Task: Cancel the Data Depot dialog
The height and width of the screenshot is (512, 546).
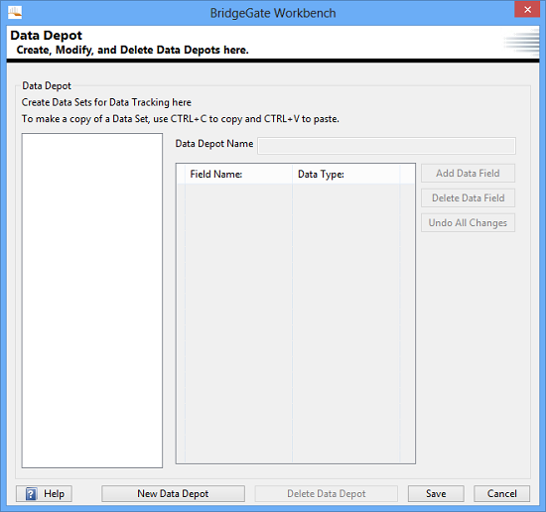Action: click(x=501, y=493)
